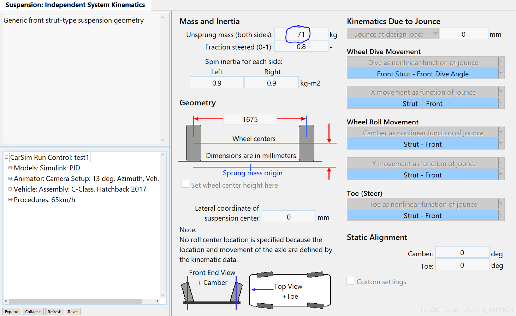The width and height of the screenshot is (516, 316).
Task: Expand the CarSim Run Control: test1 node
Action: pos(6,157)
